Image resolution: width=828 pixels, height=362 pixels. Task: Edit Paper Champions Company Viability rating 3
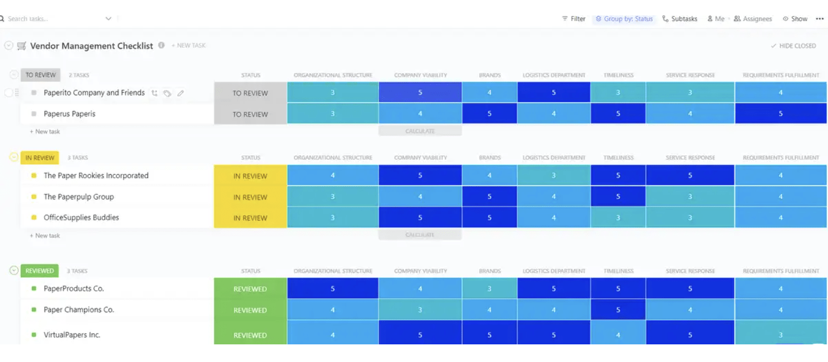(420, 310)
